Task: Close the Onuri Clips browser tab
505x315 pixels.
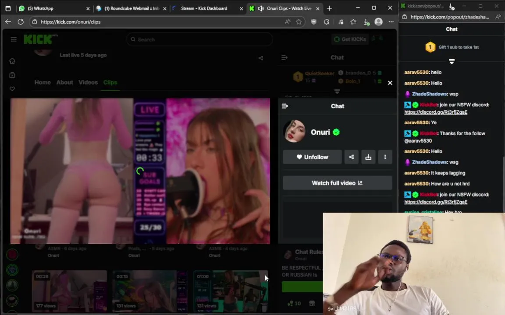Action: tap(317, 9)
